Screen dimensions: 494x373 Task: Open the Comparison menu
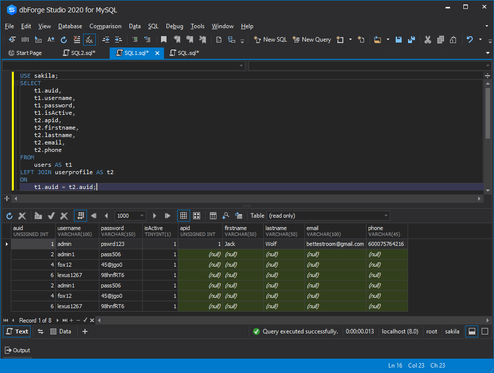click(105, 26)
